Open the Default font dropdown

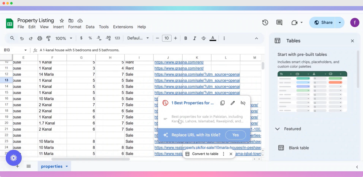click(x=138, y=38)
